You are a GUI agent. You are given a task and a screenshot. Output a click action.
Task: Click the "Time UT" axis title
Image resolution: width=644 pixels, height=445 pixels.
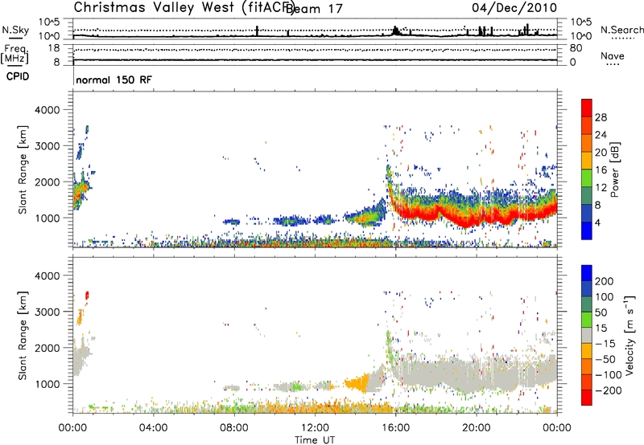click(x=315, y=439)
